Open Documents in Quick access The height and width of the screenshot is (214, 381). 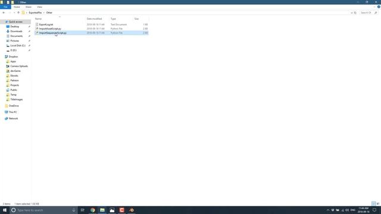17,36
